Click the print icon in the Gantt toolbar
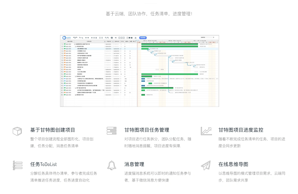Screen dimensions: 298x194 click(x=112, y=38)
